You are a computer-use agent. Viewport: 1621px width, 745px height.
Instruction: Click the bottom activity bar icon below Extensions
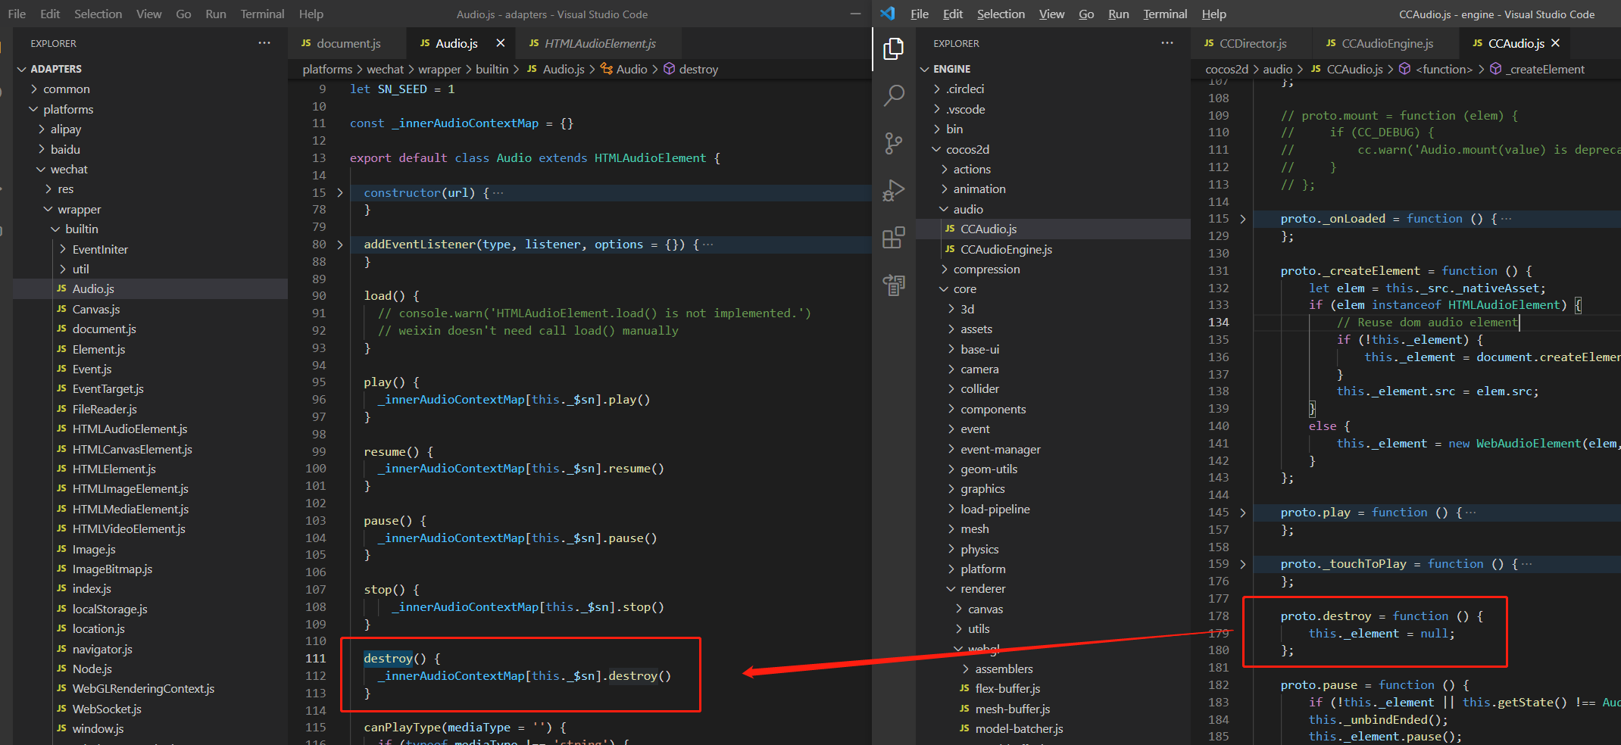click(x=894, y=285)
